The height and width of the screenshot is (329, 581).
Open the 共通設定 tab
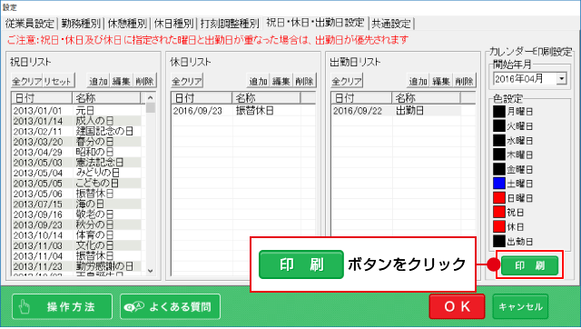391,24
